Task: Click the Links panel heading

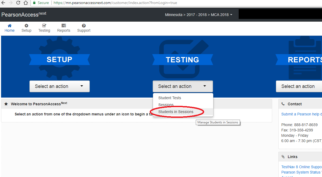Action: pyautogui.click(x=293, y=157)
